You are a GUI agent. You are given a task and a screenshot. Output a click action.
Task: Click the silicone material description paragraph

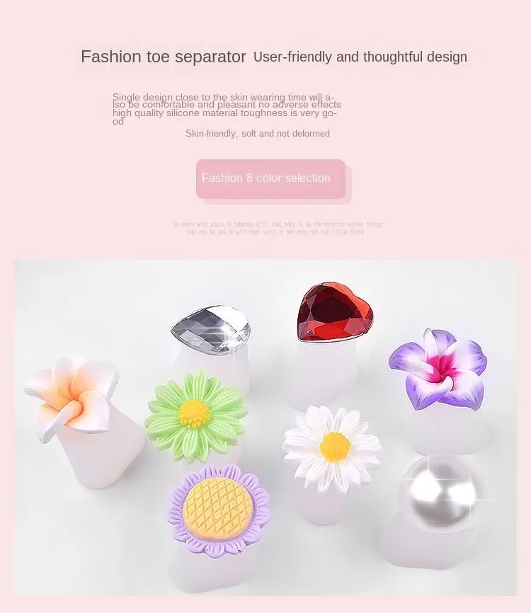(227, 109)
